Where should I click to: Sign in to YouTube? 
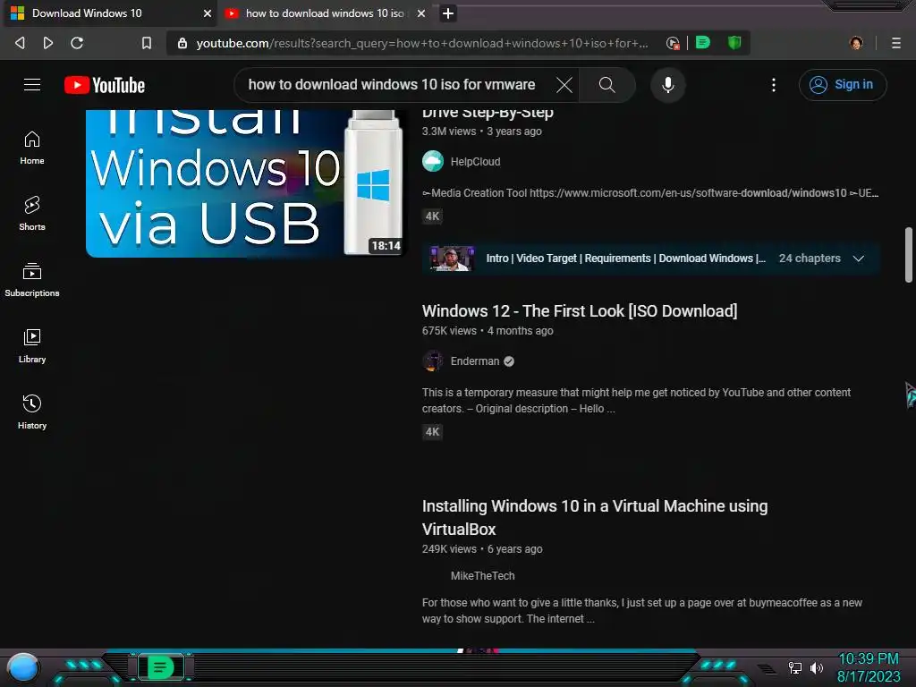tap(843, 85)
